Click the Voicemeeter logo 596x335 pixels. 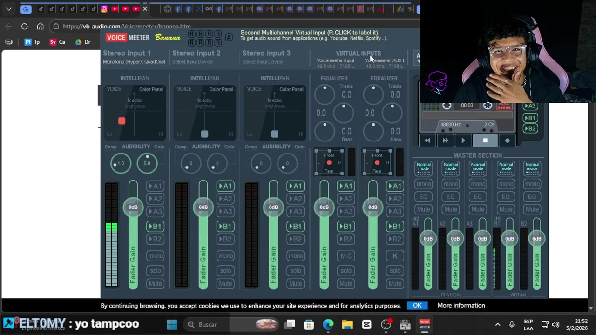(x=128, y=38)
